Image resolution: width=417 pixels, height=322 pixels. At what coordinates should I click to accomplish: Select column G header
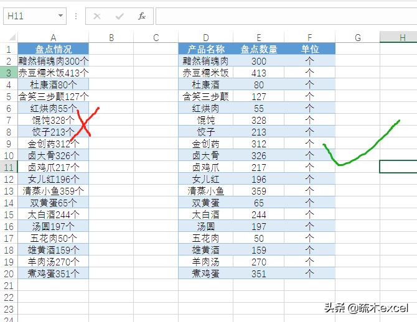point(357,37)
